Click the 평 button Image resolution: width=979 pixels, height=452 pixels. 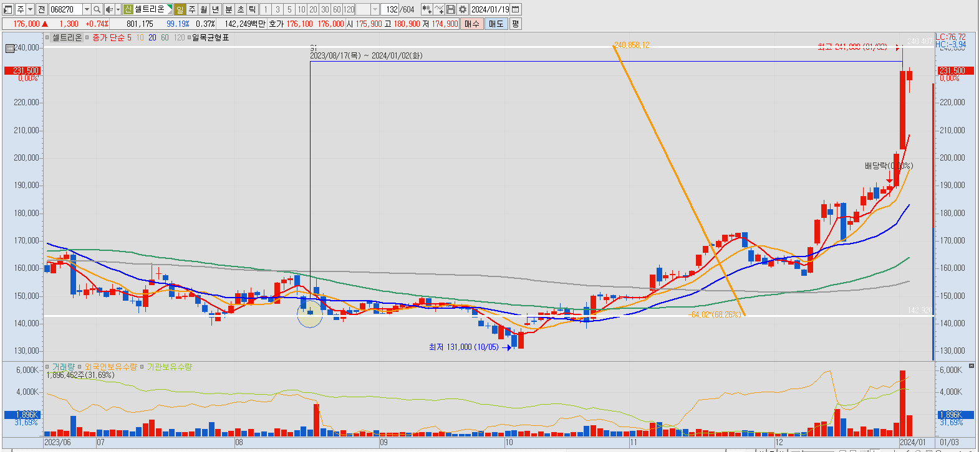click(515, 24)
